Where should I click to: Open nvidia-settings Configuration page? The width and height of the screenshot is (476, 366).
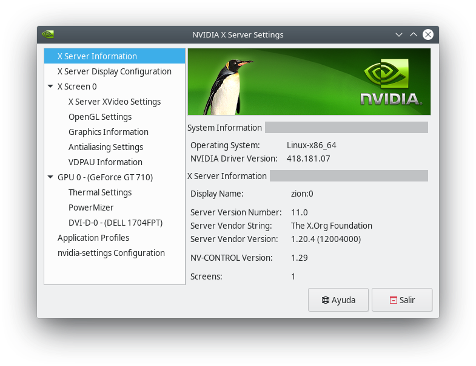115,253
